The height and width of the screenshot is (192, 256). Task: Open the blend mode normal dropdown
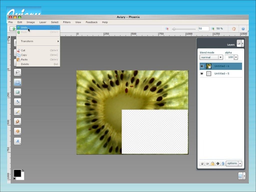211,57
